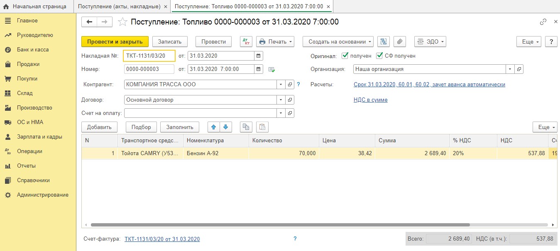The height and width of the screenshot is (251, 560).
Task: Click Добавить row button
Action: [x=100, y=127]
